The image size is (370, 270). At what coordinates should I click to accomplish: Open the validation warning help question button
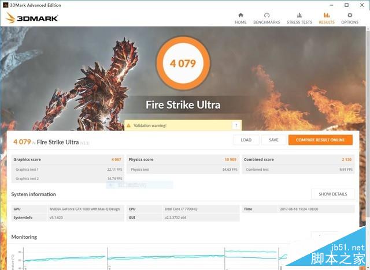pyautogui.click(x=236, y=125)
